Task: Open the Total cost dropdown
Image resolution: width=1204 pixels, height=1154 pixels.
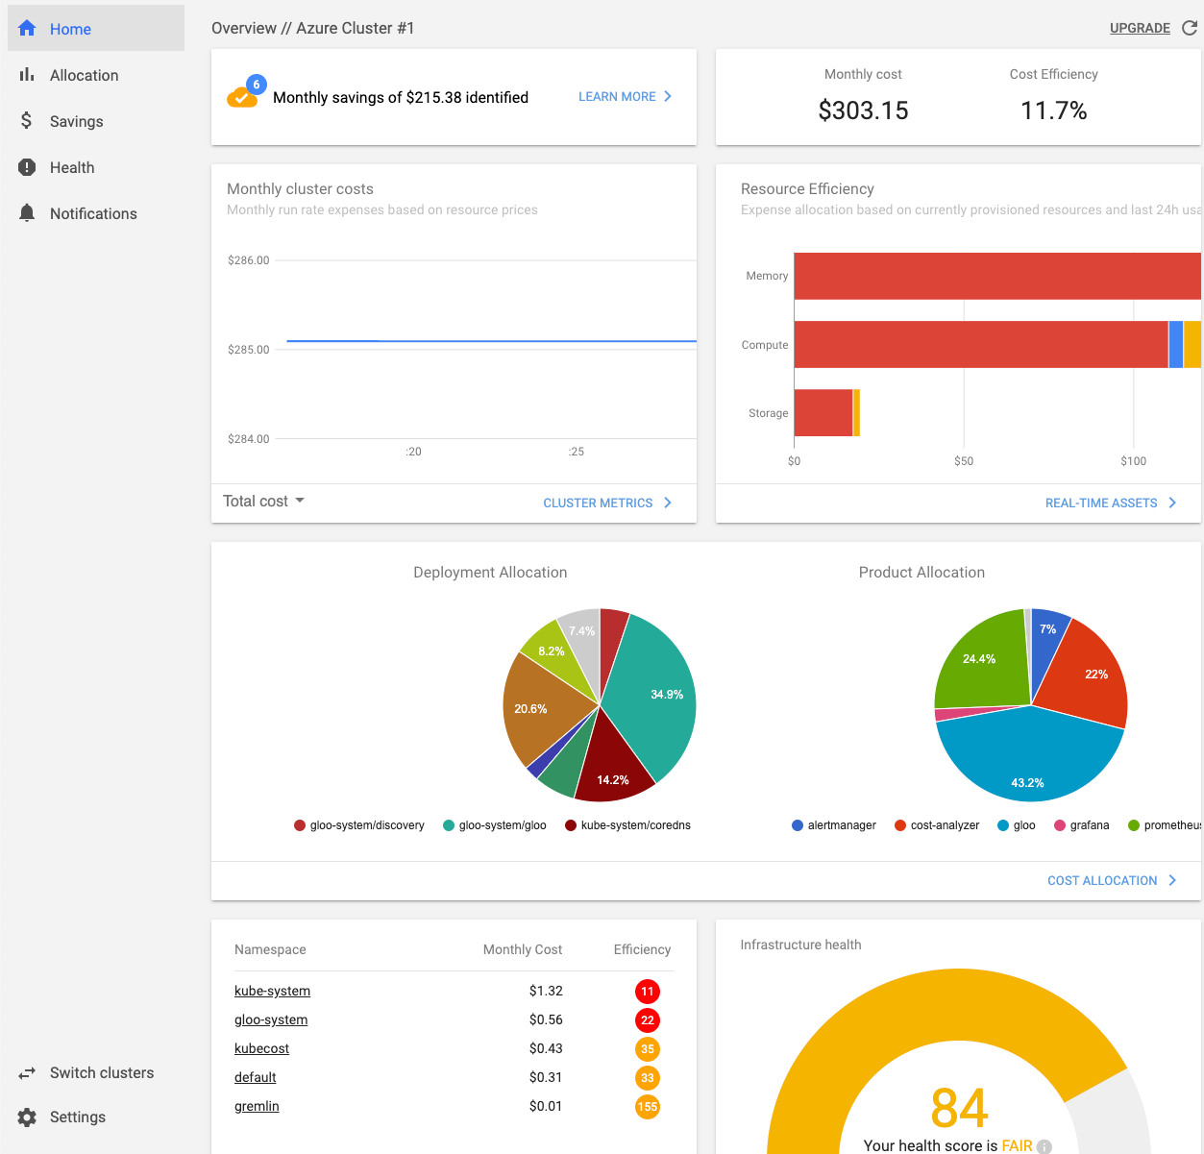Action: 264,501
